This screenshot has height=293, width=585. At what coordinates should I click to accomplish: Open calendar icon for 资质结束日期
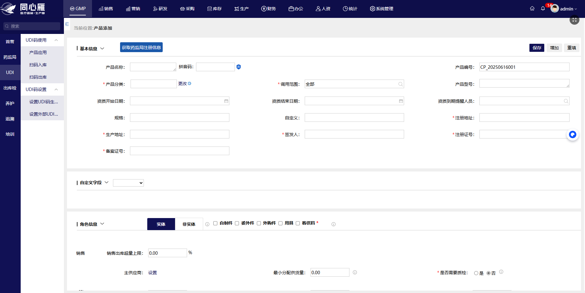pos(401,101)
